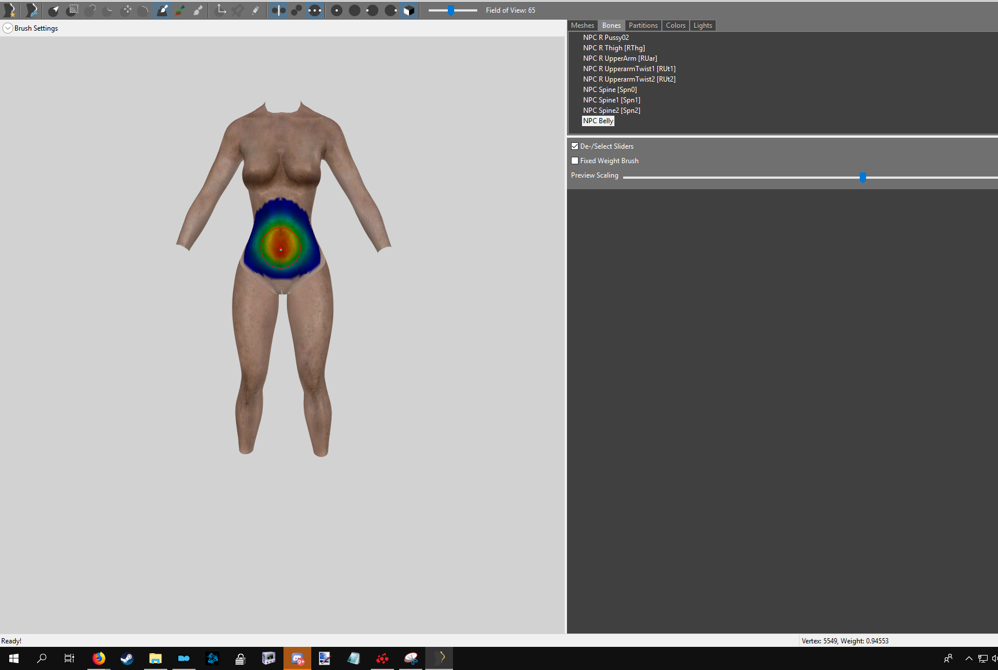Select the NPC R Thigh [RThg] bone
Screen dimensions: 998x670
click(614, 48)
